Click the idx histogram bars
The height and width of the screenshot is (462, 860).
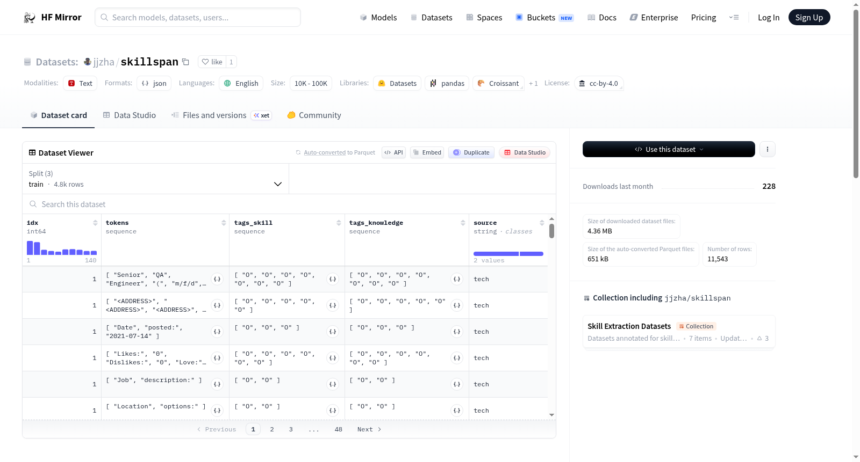tap(62, 248)
